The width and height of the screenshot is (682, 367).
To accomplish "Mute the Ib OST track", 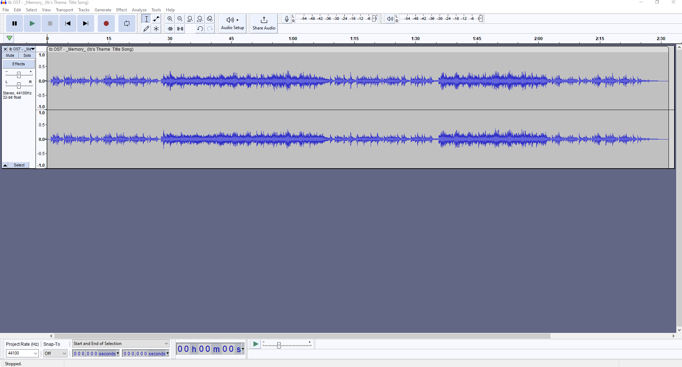I will 10,55.
